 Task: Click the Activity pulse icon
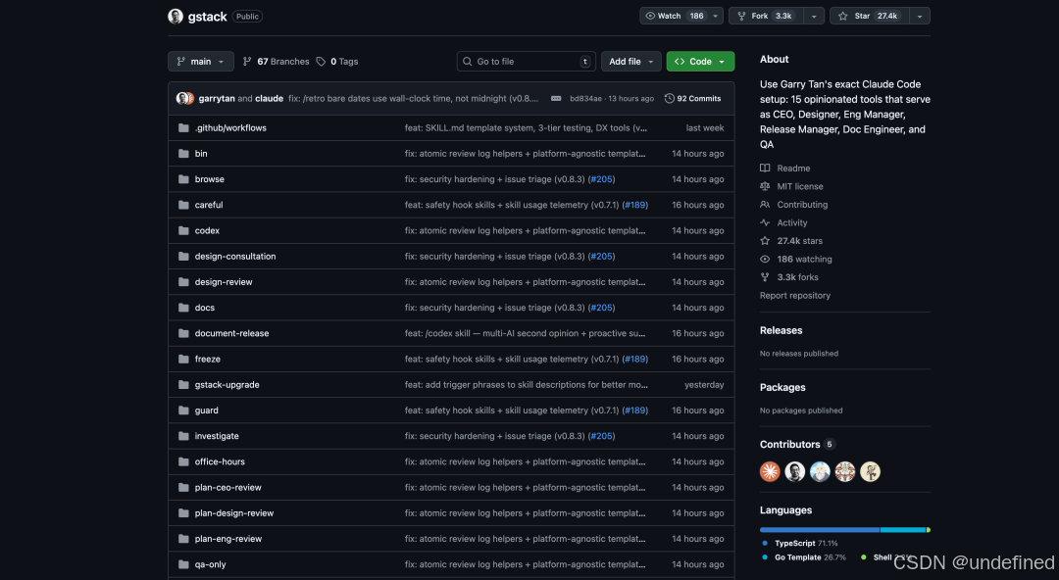[765, 222]
